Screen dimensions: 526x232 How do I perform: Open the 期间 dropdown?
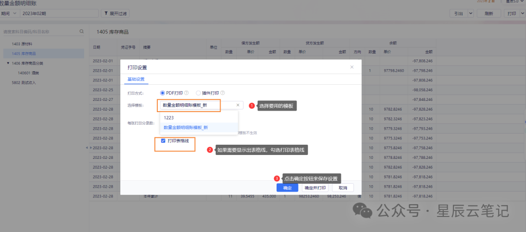click(9, 14)
